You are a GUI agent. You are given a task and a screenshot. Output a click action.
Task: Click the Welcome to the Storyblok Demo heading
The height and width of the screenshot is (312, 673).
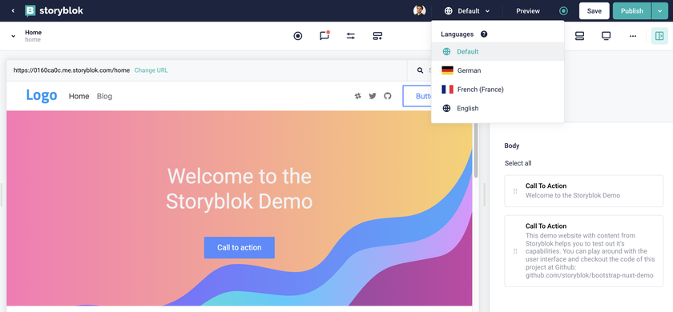point(239,189)
